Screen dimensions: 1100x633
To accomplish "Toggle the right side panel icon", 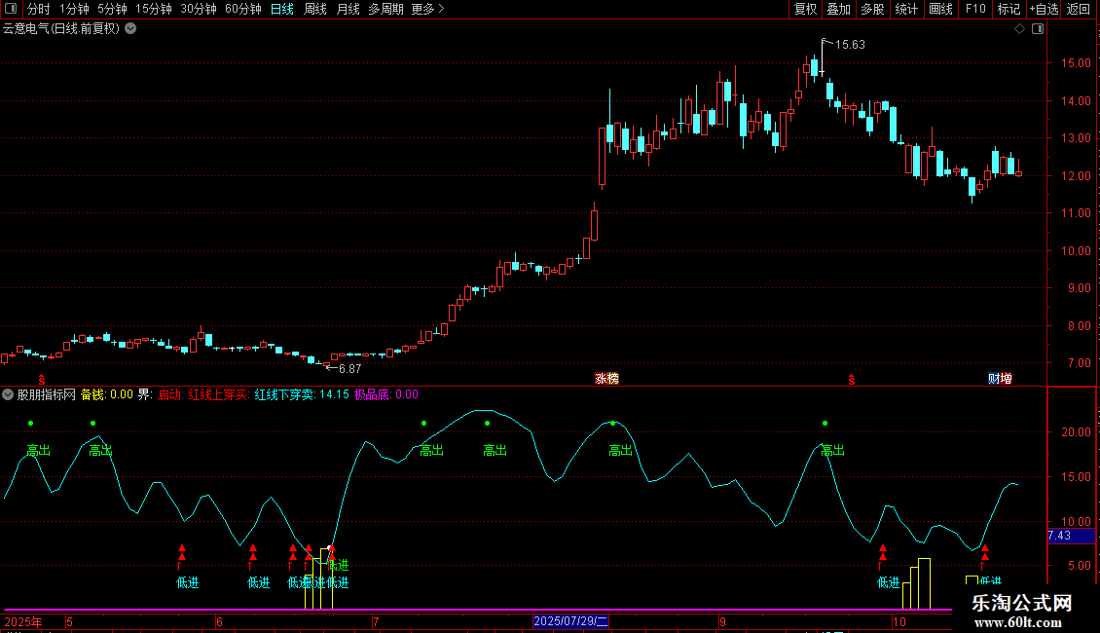I will tap(1038, 29).
